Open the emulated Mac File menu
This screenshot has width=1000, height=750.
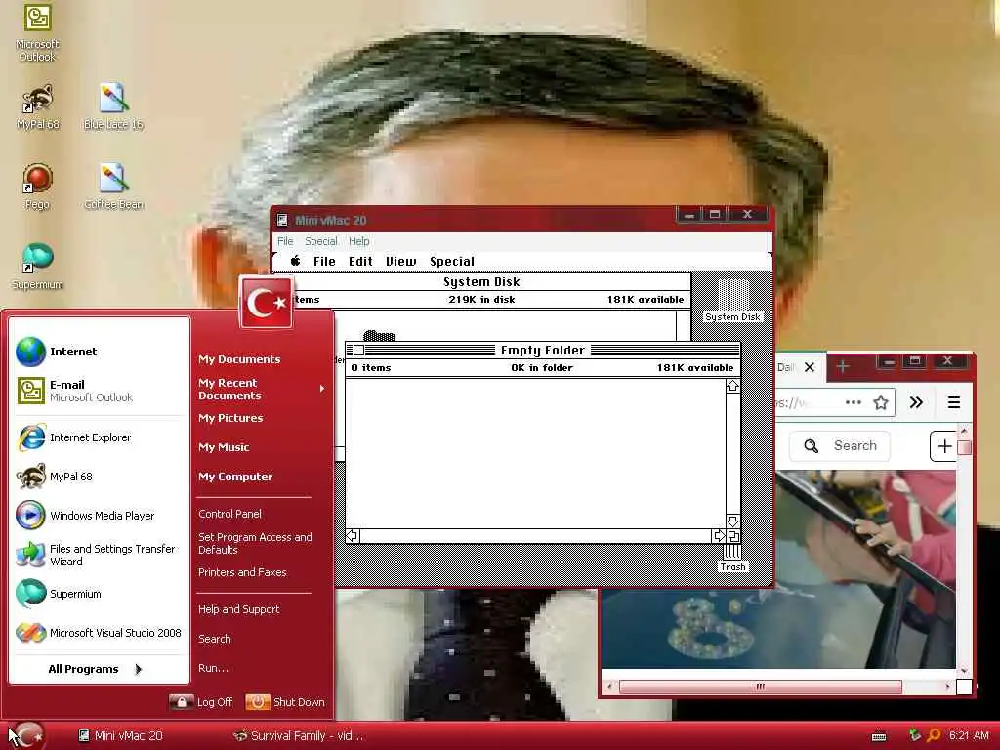point(324,261)
